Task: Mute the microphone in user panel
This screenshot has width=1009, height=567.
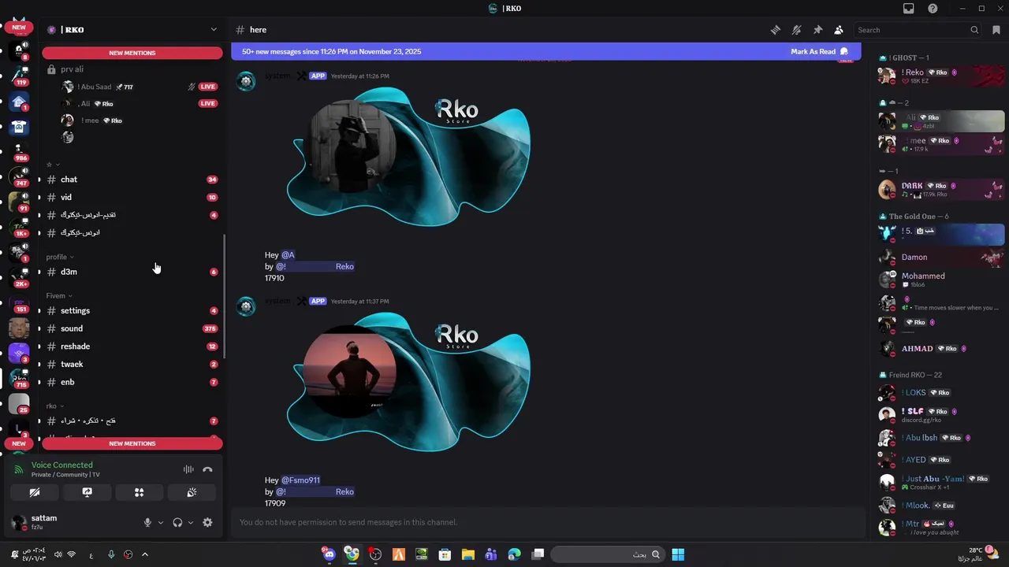Action: click(147, 522)
